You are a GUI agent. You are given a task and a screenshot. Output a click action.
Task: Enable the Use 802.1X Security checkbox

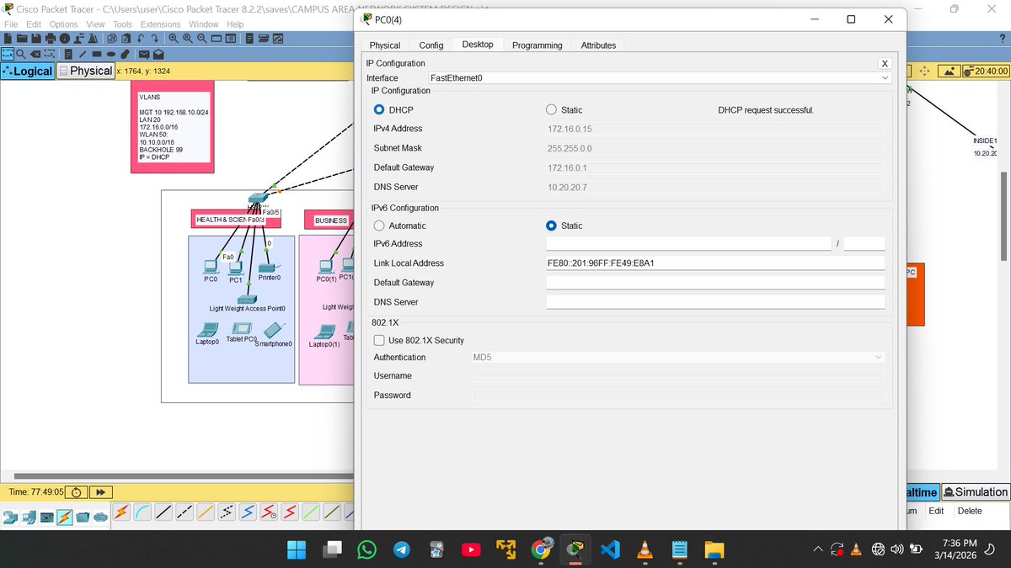point(380,340)
